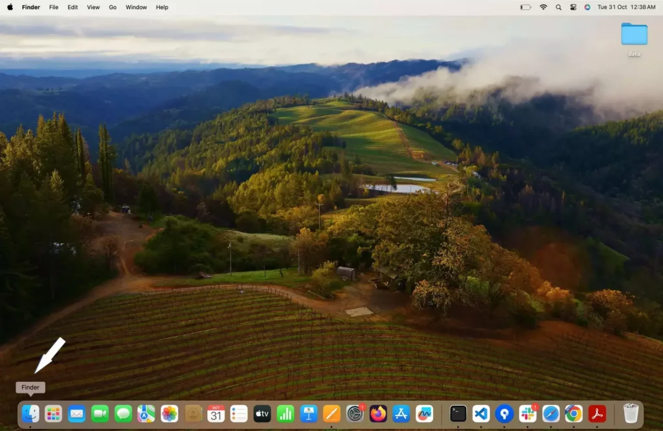
Task: Open the Photos app in the Dock
Action: (170, 414)
